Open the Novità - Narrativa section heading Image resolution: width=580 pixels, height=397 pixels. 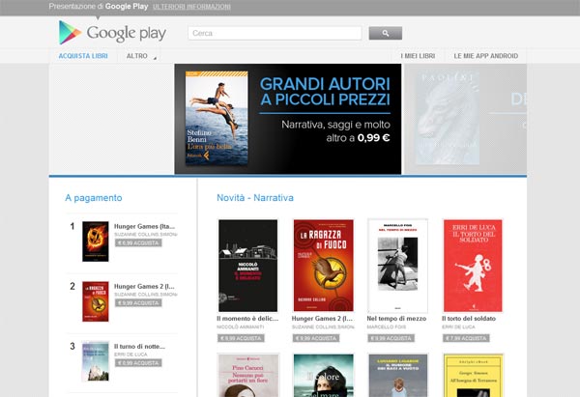pos(255,198)
